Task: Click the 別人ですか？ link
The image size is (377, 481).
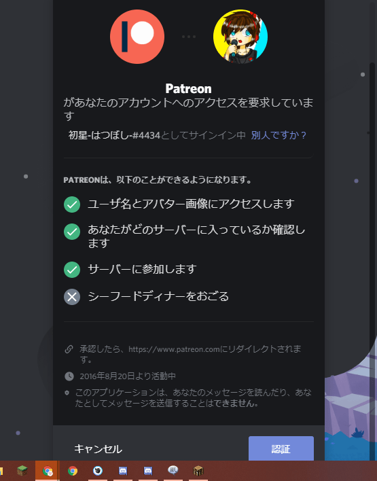Action: [x=279, y=135]
